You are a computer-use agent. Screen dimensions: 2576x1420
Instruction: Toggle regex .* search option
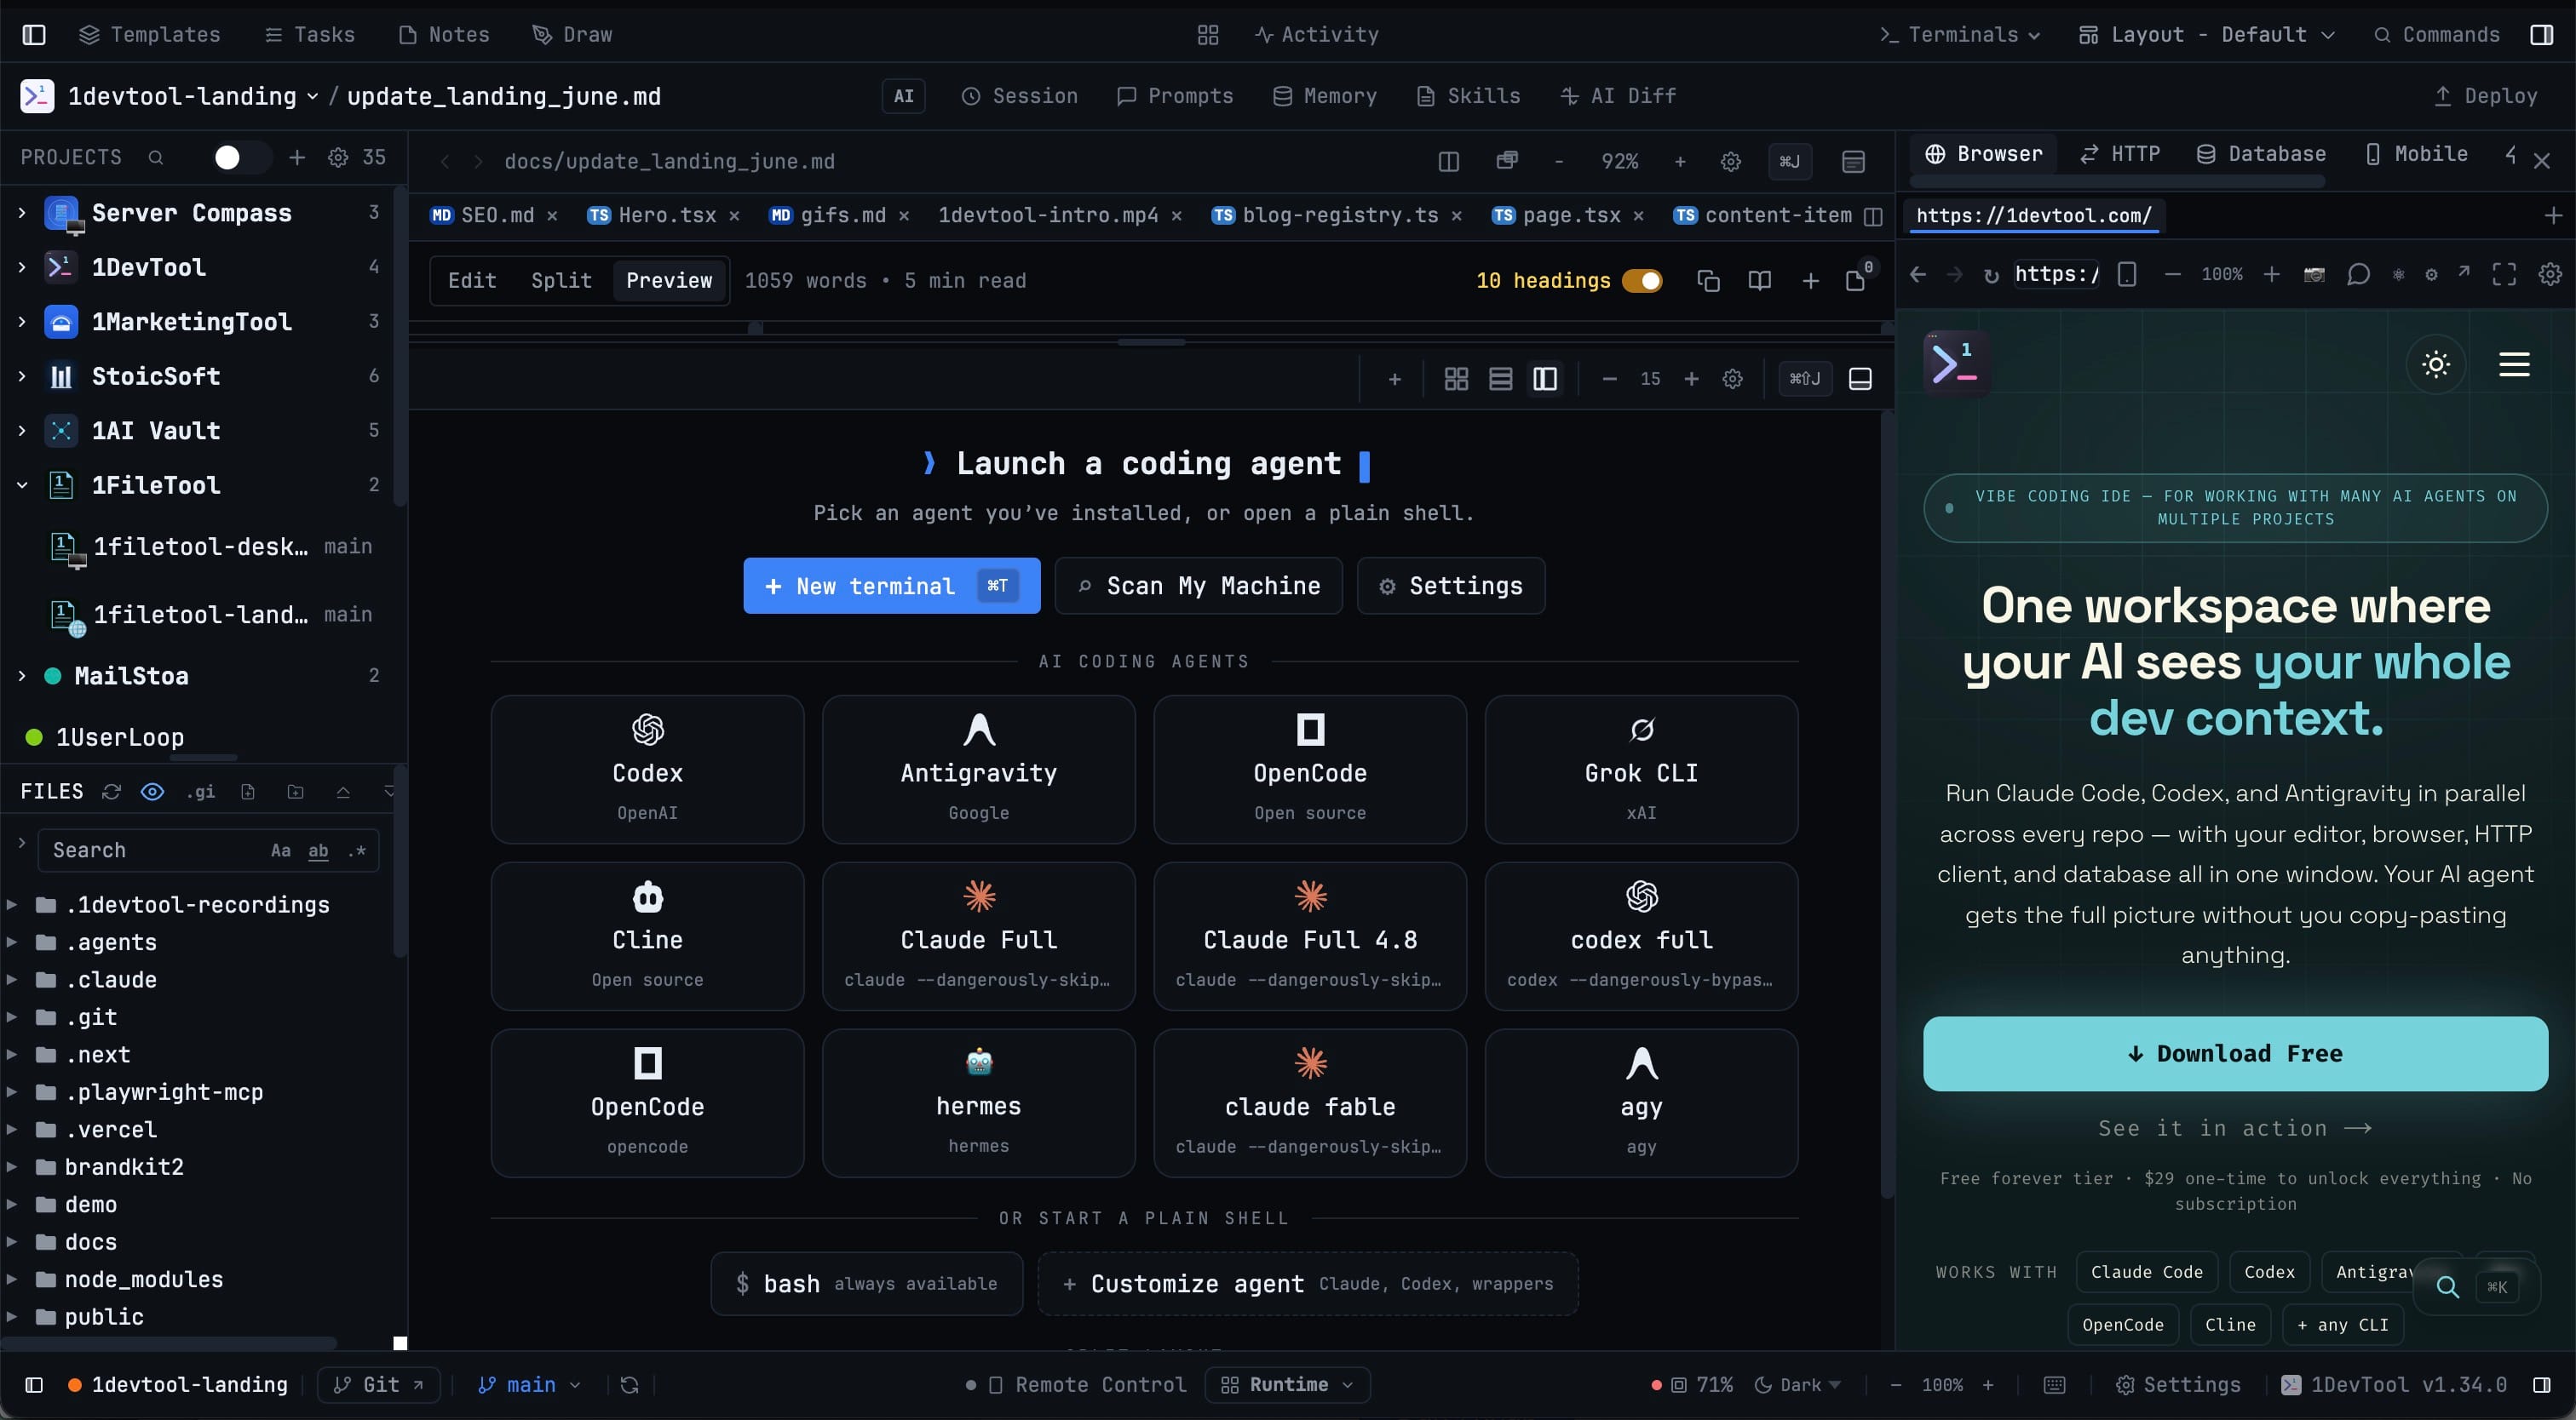tap(357, 850)
